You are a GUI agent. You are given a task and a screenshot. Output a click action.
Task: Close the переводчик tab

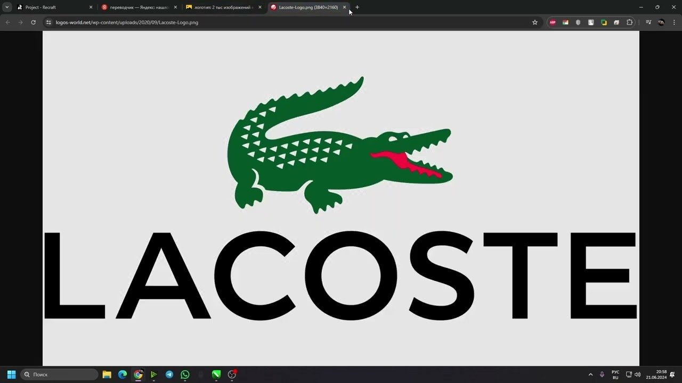pyautogui.click(x=175, y=7)
